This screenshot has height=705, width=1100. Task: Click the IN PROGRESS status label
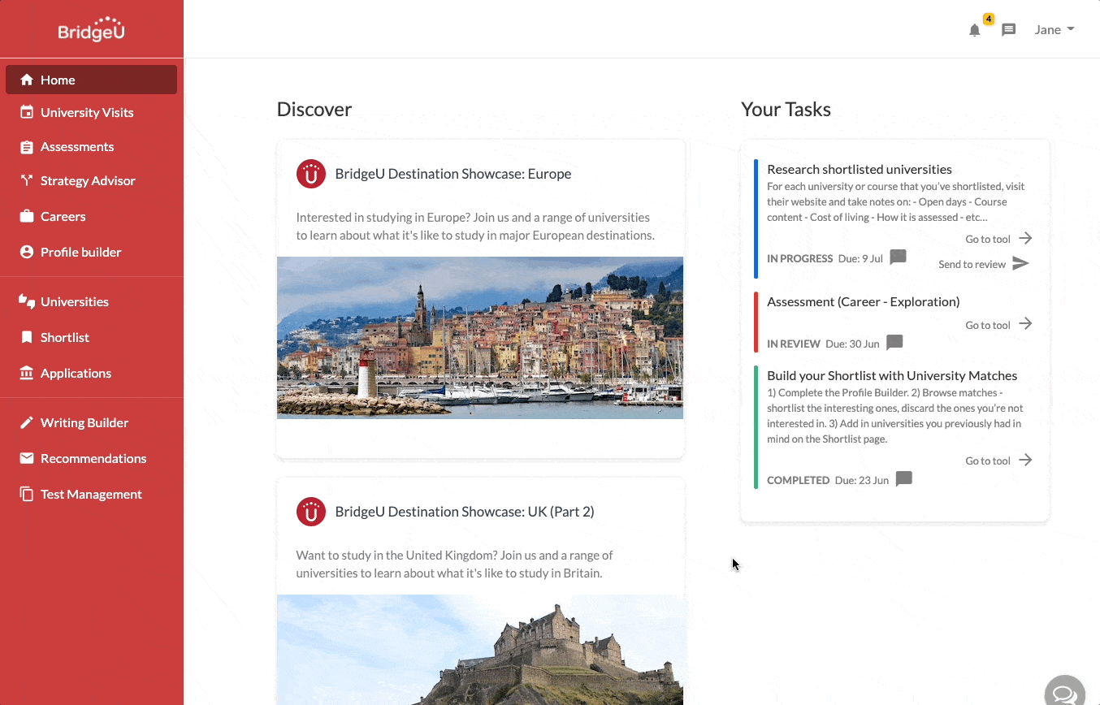[800, 258]
